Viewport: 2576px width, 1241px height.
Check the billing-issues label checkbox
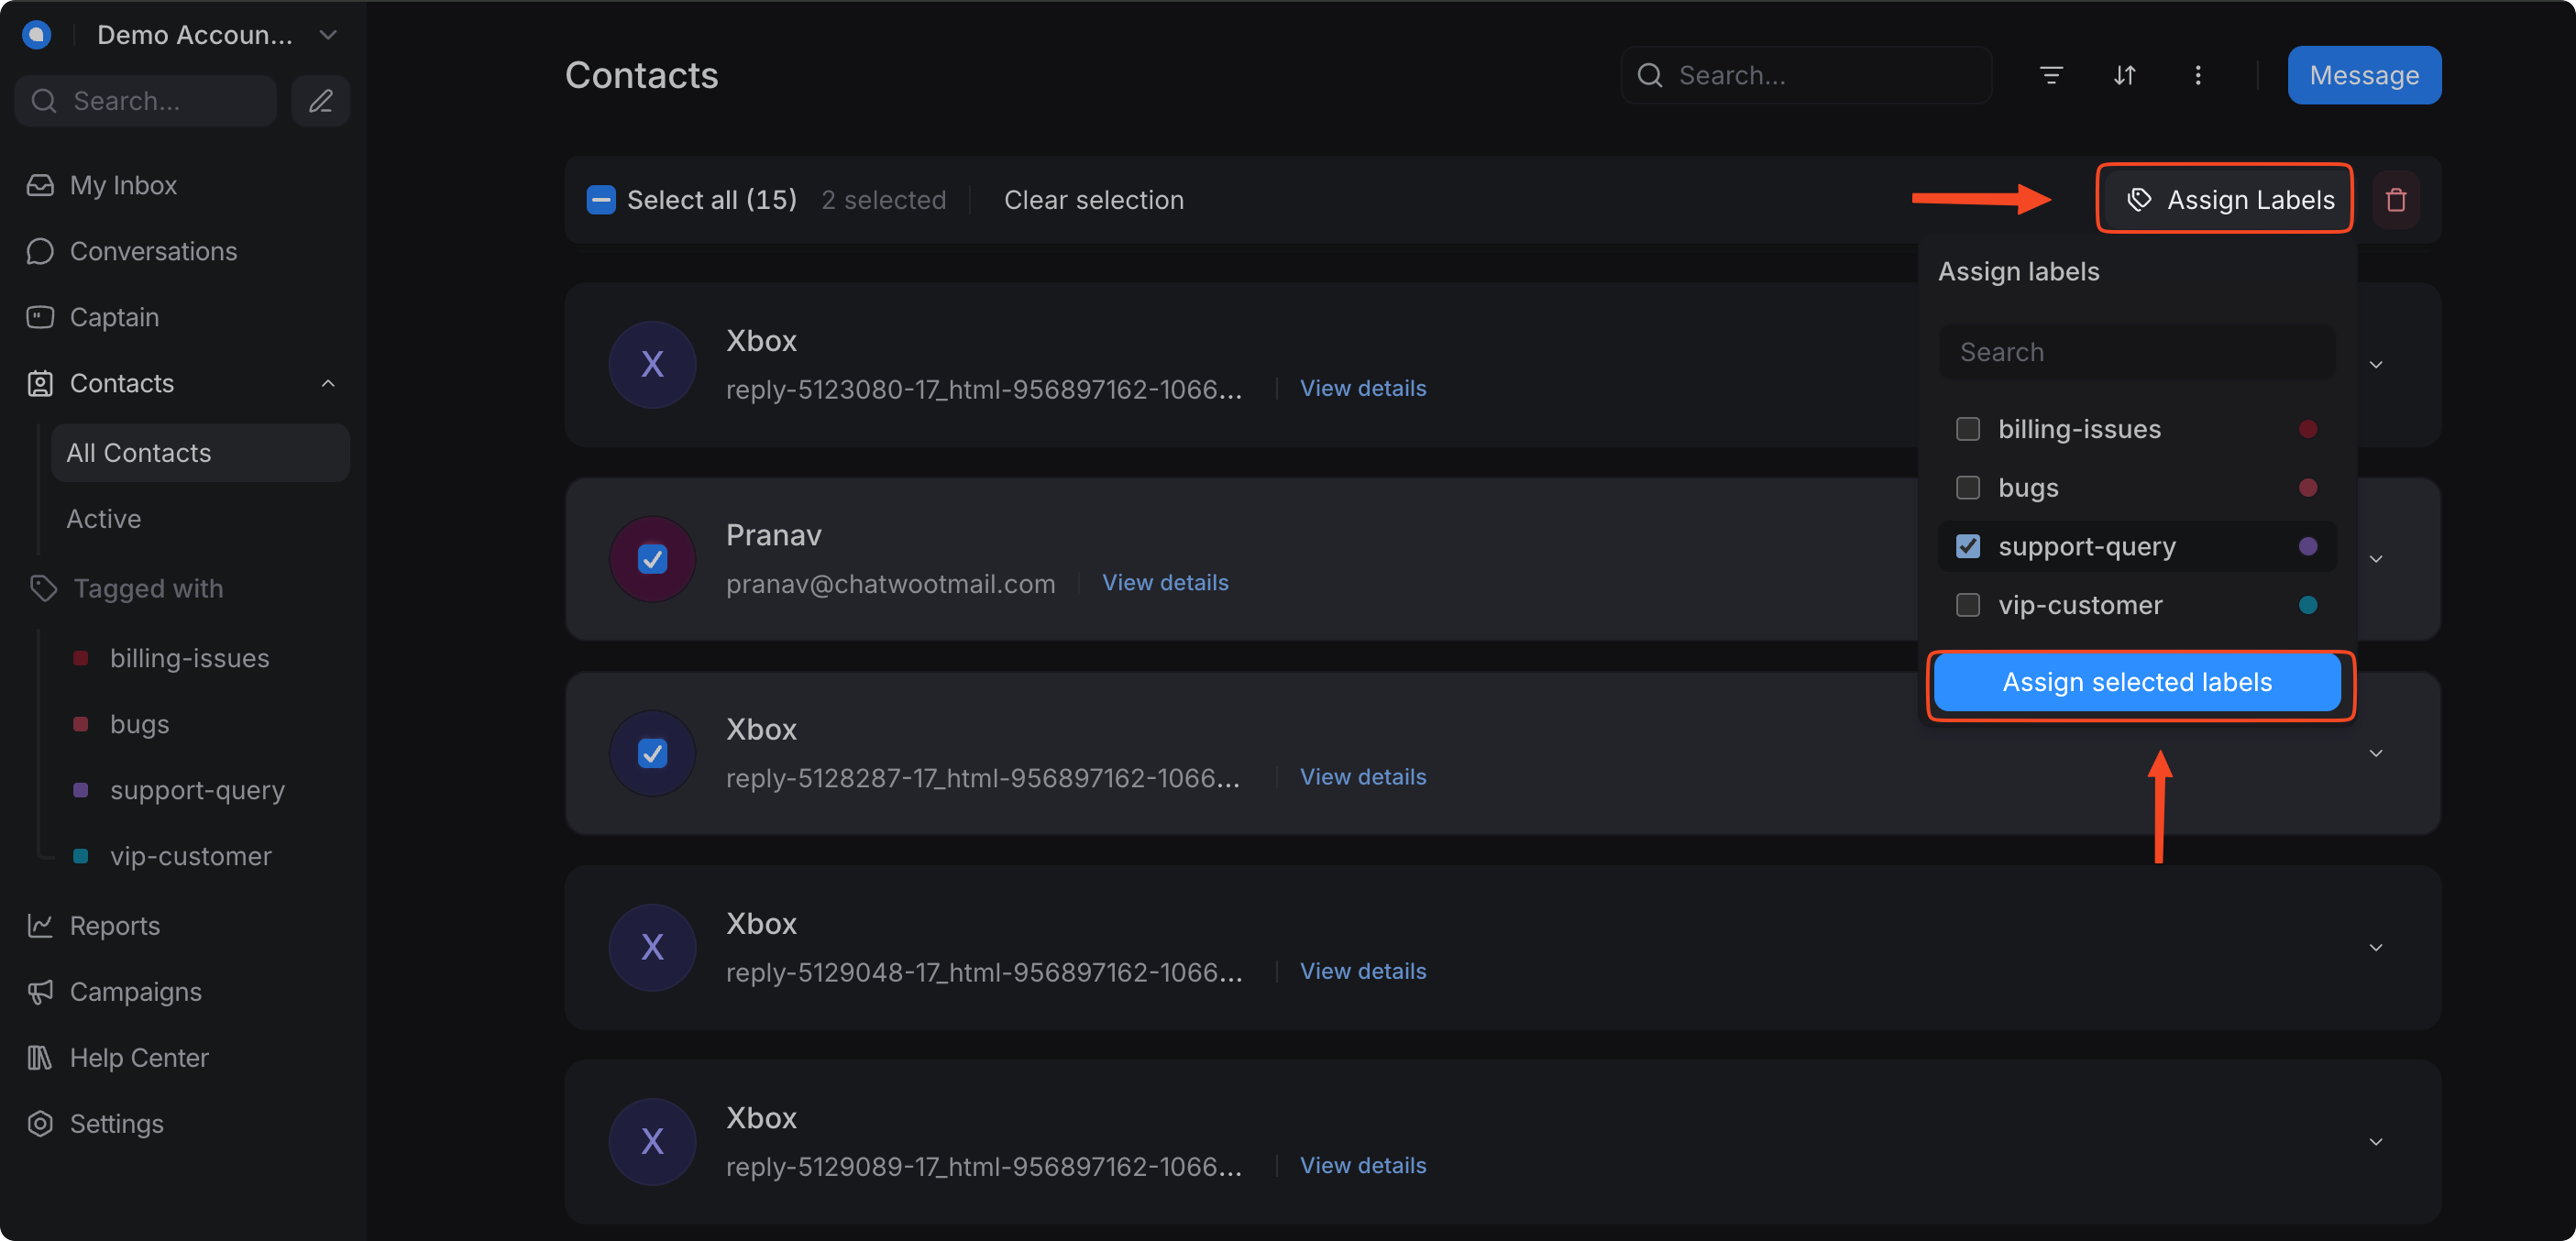pos(1967,429)
